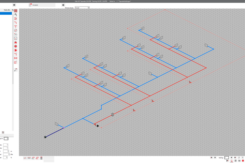Open the Niveau keuze dropdown

pyautogui.click(x=82, y=8)
